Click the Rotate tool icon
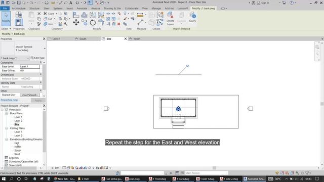Image resolution: width=324 pixels, height=182 pixels. [93, 22]
